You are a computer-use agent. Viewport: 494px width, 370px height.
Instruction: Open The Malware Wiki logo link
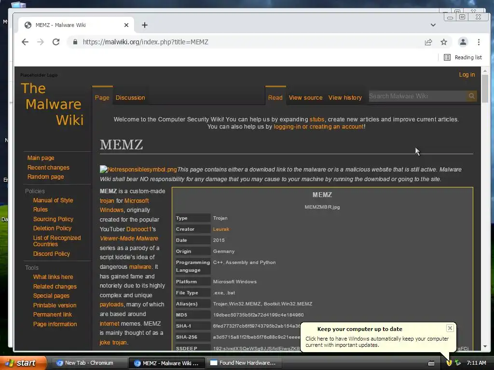(x=52, y=104)
